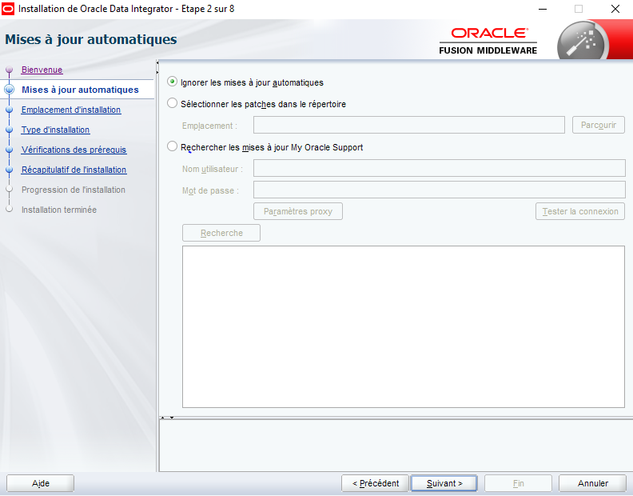Open 'Récapitulatif de l'installation' step
633x496 pixels.
point(74,170)
